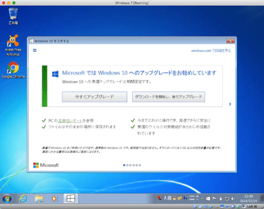
Task: Open the windows.com で詳細を見る link
Action: click(x=211, y=51)
